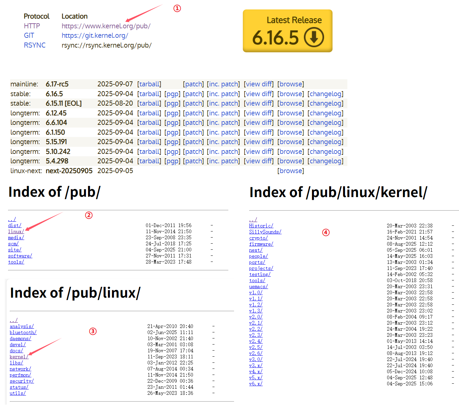Open docs/ directory in /pub/linux/ index

[x=16, y=351]
